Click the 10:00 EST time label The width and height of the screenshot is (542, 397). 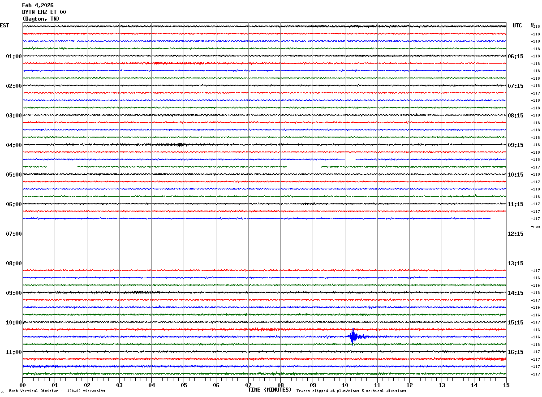coord(13,322)
